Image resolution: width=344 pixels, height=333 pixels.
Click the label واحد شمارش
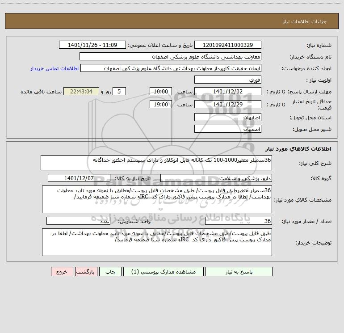(x=134, y=221)
